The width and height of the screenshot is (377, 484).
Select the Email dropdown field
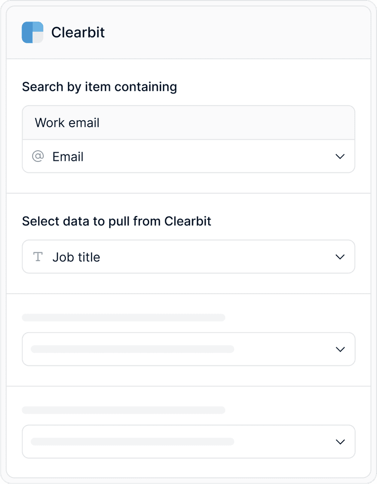(189, 156)
